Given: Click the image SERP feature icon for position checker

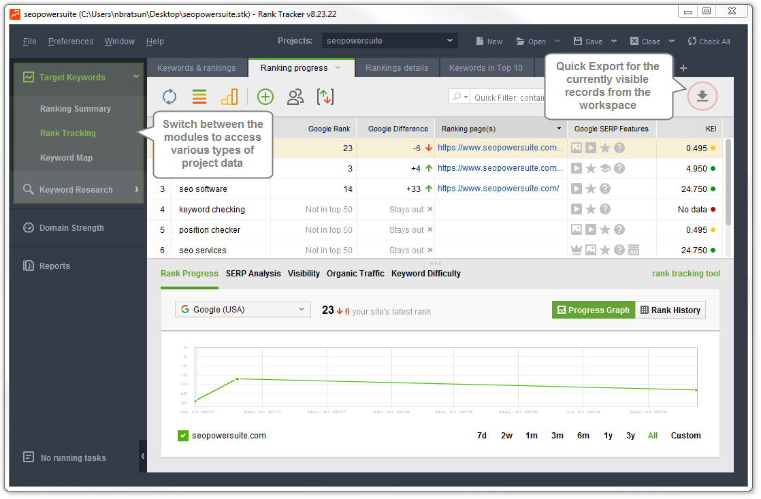Looking at the screenshot, I should point(576,229).
